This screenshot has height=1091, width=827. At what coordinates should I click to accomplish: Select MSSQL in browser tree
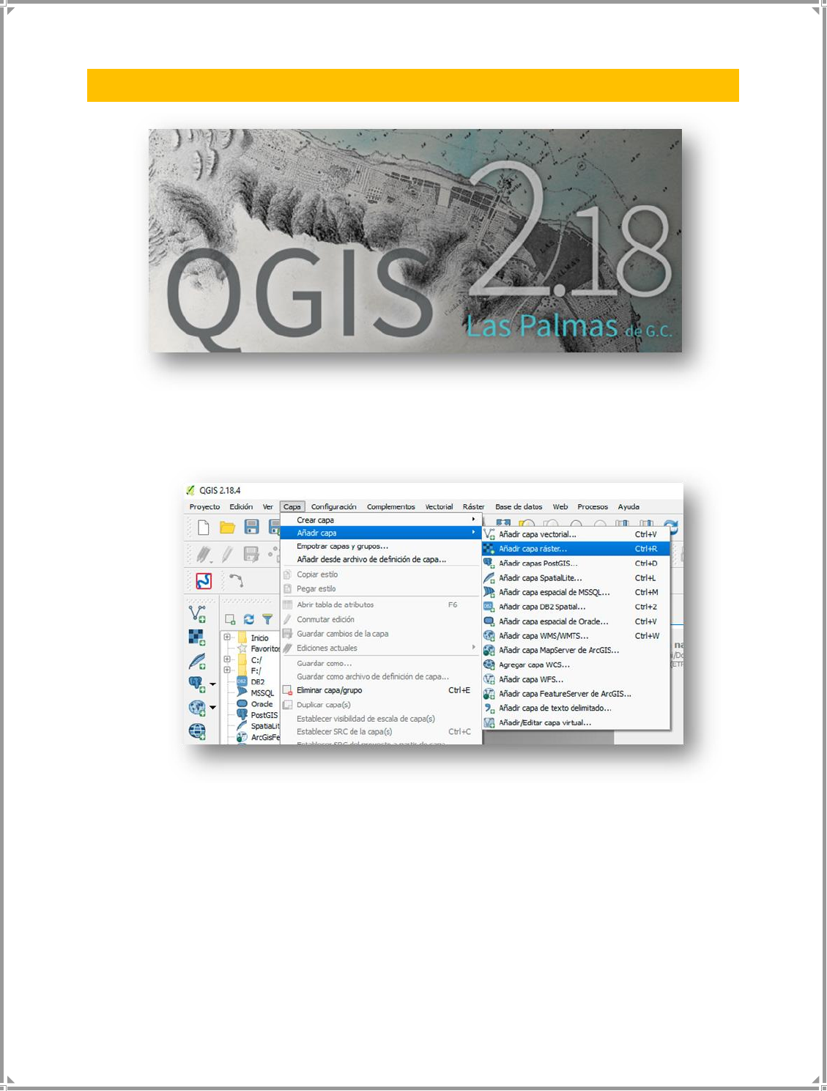262,692
